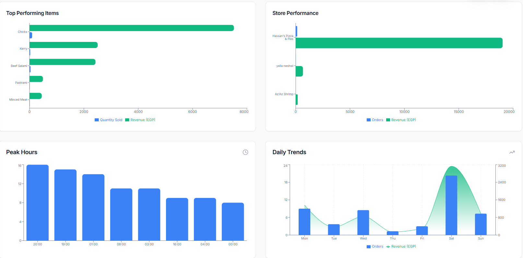
Task: Toggle Revenue (EGP) label in Daily Trends legend
Action: (403, 247)
